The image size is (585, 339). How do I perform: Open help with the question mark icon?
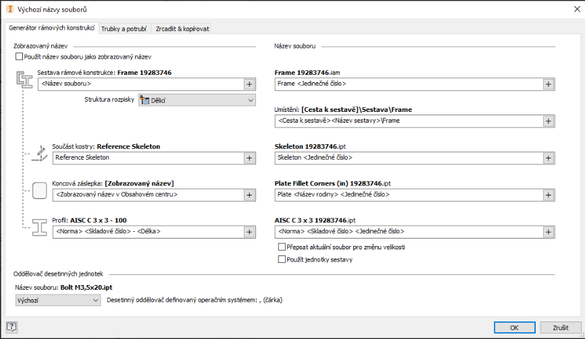tap(11, 328)
